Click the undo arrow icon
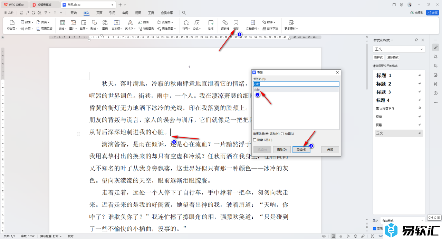The width and height of the screenshot is (442, 239). [46, 13]
